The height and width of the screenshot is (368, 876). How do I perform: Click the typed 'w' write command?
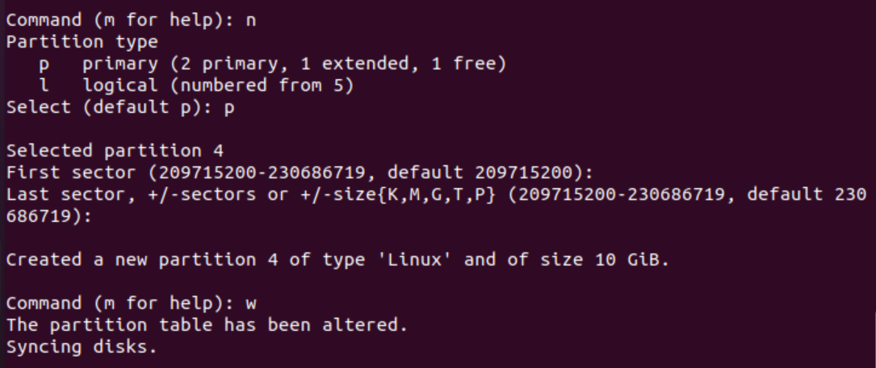point(250,303)
